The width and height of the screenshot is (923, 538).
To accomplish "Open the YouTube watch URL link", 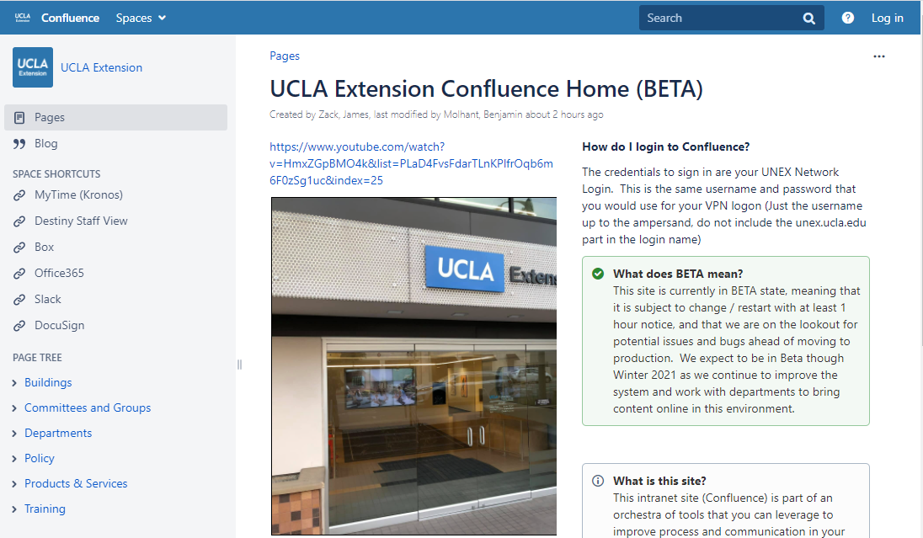I will click(412, 163).
